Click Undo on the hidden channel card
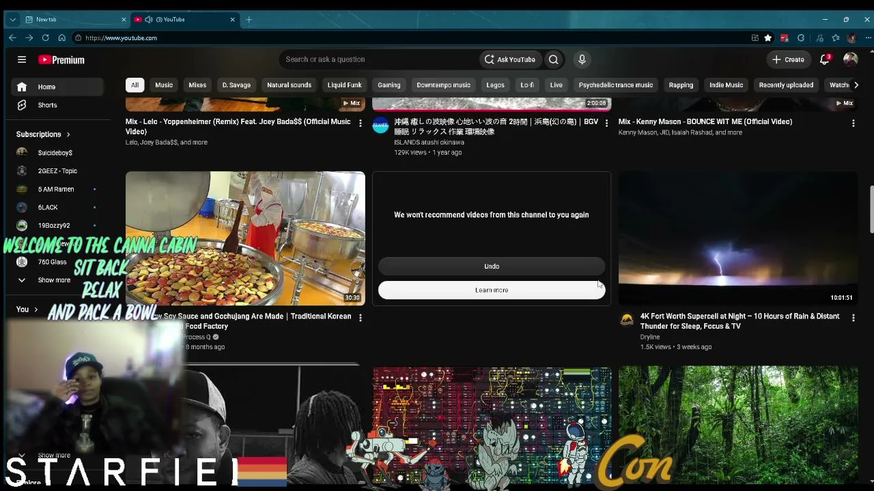 point(492,267)
